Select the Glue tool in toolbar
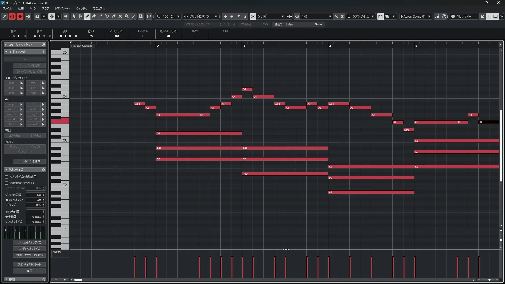 tap(114, 16)
